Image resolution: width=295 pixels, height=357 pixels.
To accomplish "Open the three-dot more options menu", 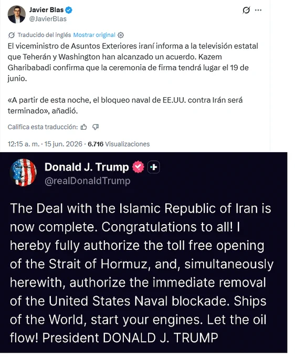I will [x=258, y=10].
